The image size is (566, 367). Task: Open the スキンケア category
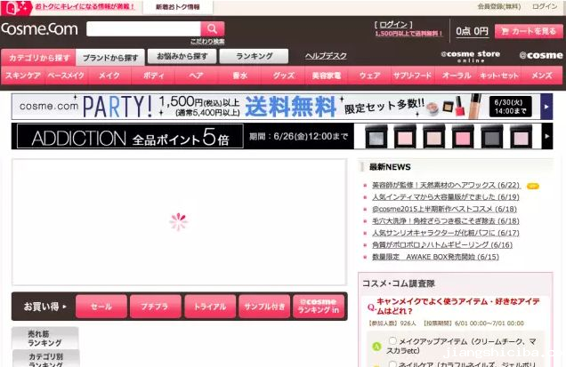(x=23, y=76)
